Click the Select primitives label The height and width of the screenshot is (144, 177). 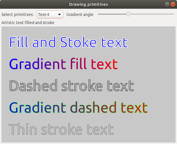click(17, 15)
